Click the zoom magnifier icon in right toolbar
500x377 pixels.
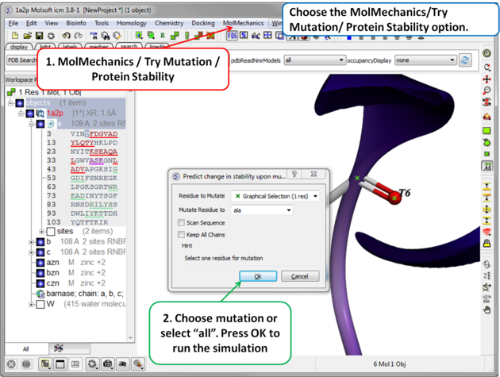point(487,92)
